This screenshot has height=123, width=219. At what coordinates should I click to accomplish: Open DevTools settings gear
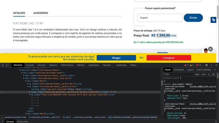click(206, 65)
